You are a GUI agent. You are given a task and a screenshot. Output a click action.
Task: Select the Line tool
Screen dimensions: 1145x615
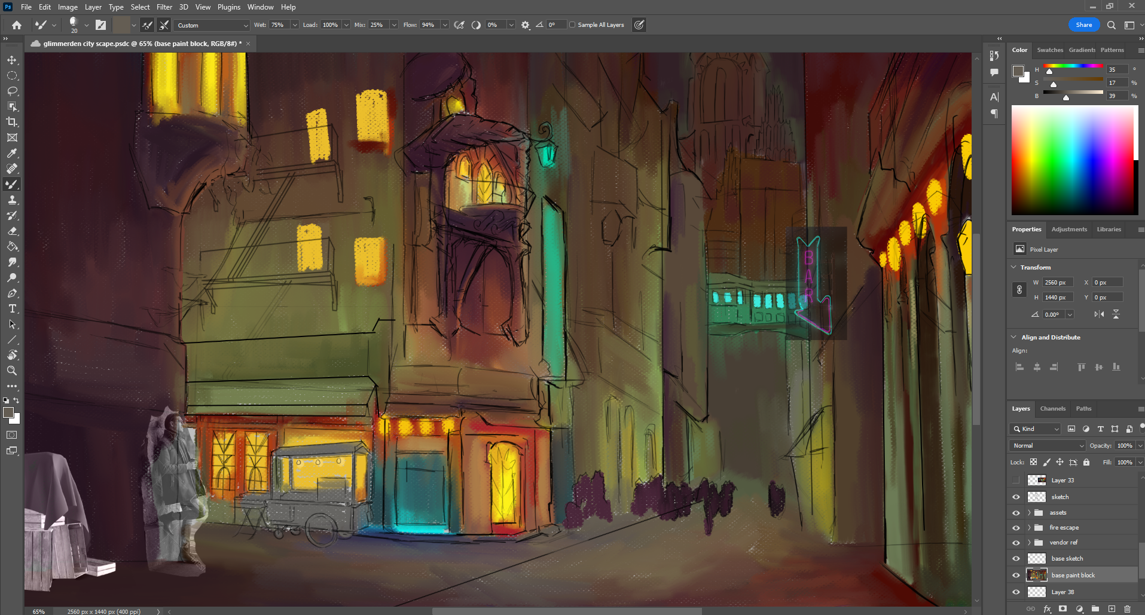12,339
